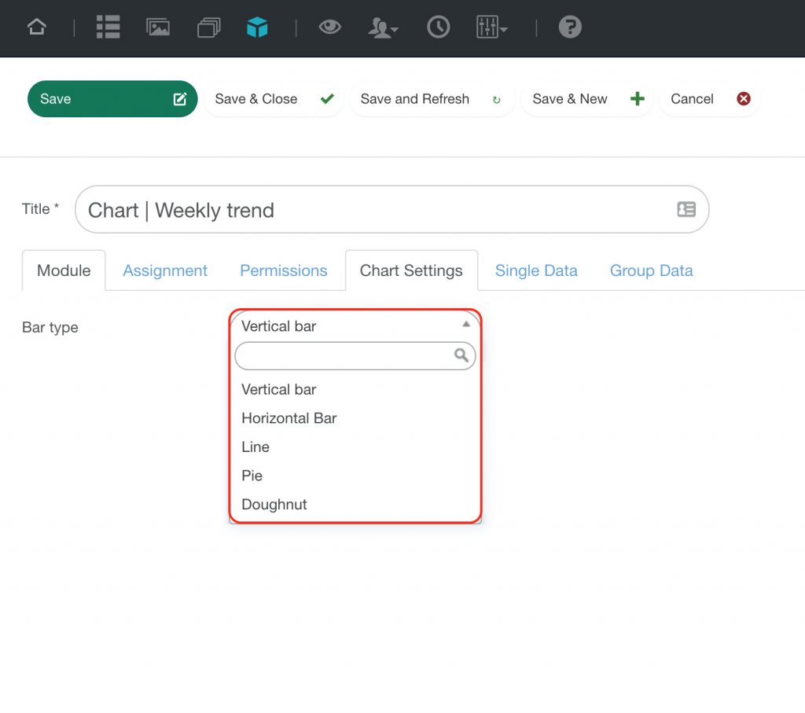Choose Pie chart option

coord(355,476)
